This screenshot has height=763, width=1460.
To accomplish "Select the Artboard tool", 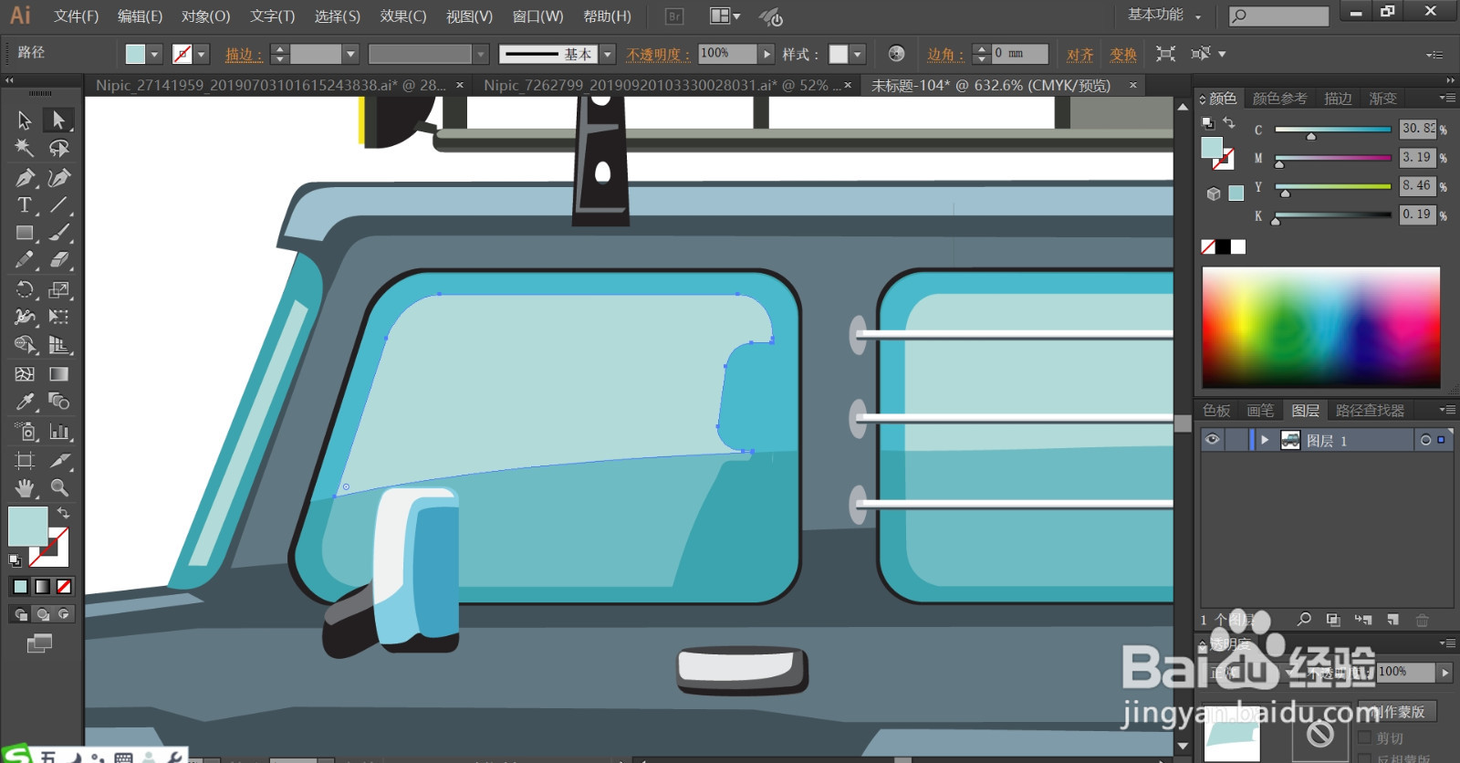I will tap(25, 460).
